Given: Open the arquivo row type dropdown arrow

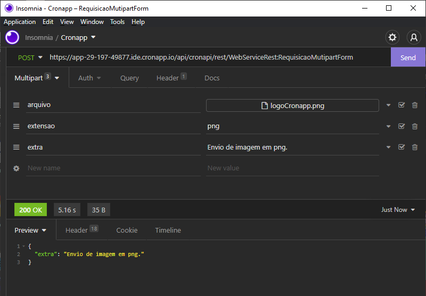Looking at the screenshot, I should tap(389, 105).
